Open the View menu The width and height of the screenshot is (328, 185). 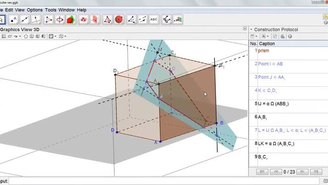pos(19,10)
